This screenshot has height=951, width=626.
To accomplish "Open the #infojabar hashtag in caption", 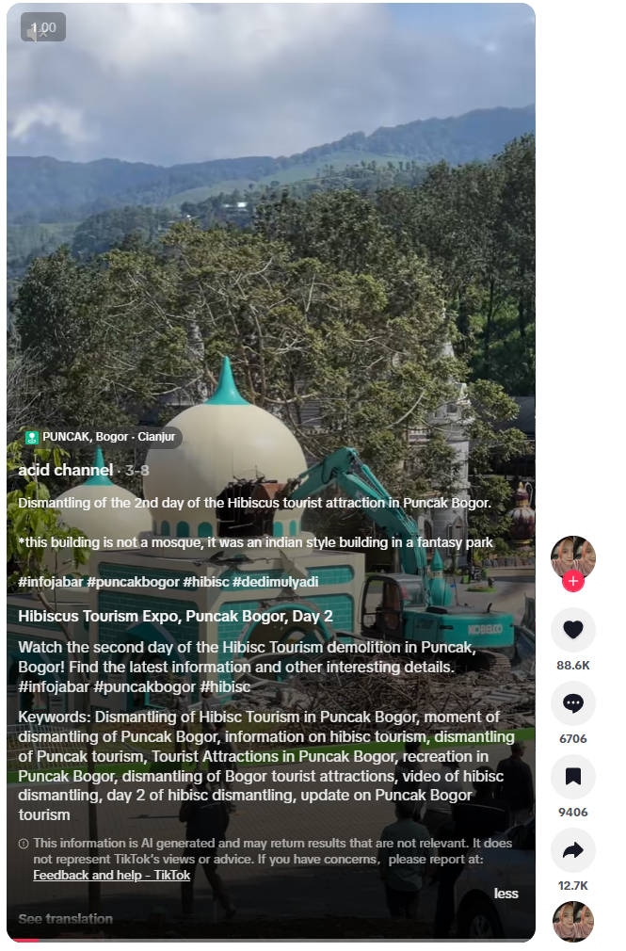I will point(50,582).
